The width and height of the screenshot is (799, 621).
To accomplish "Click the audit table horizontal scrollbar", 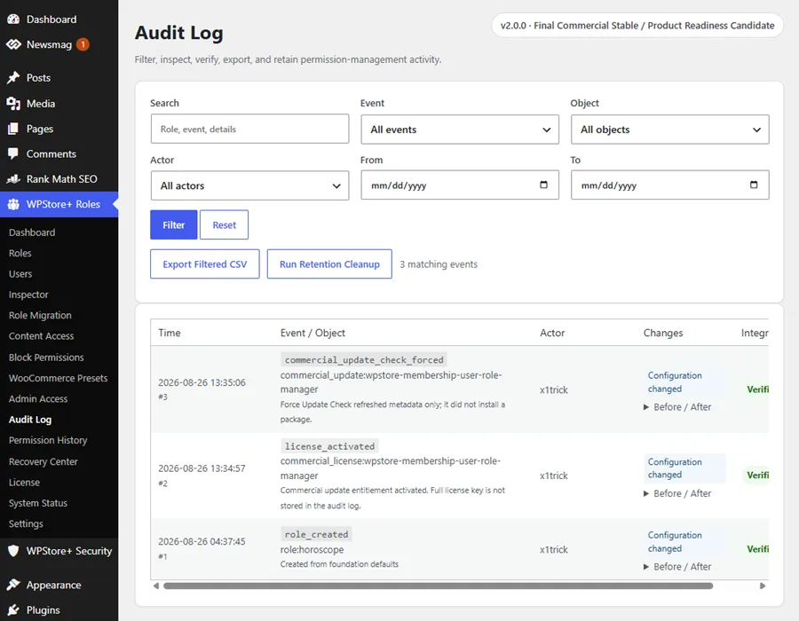I will 439,586.
